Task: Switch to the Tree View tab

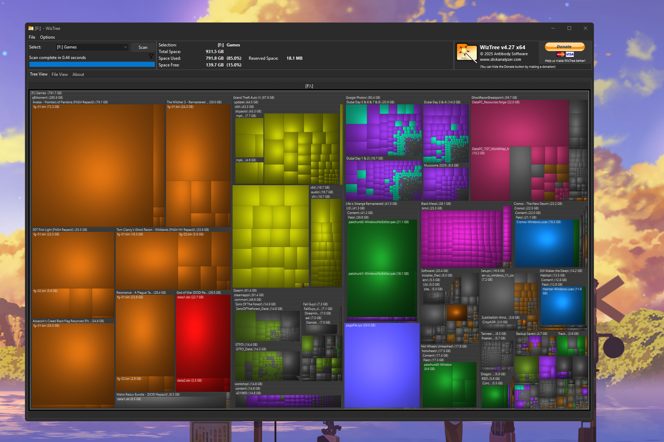Action: point(39,74)
